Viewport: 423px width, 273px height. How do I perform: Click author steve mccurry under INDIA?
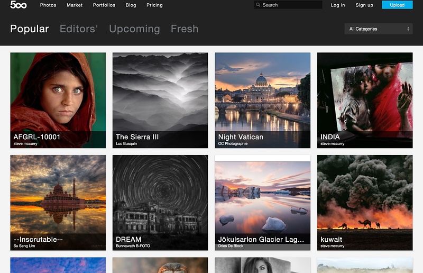point(333,144)
